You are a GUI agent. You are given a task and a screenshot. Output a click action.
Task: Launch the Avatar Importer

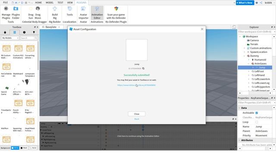pyautogui.click(x=83, y=12)
